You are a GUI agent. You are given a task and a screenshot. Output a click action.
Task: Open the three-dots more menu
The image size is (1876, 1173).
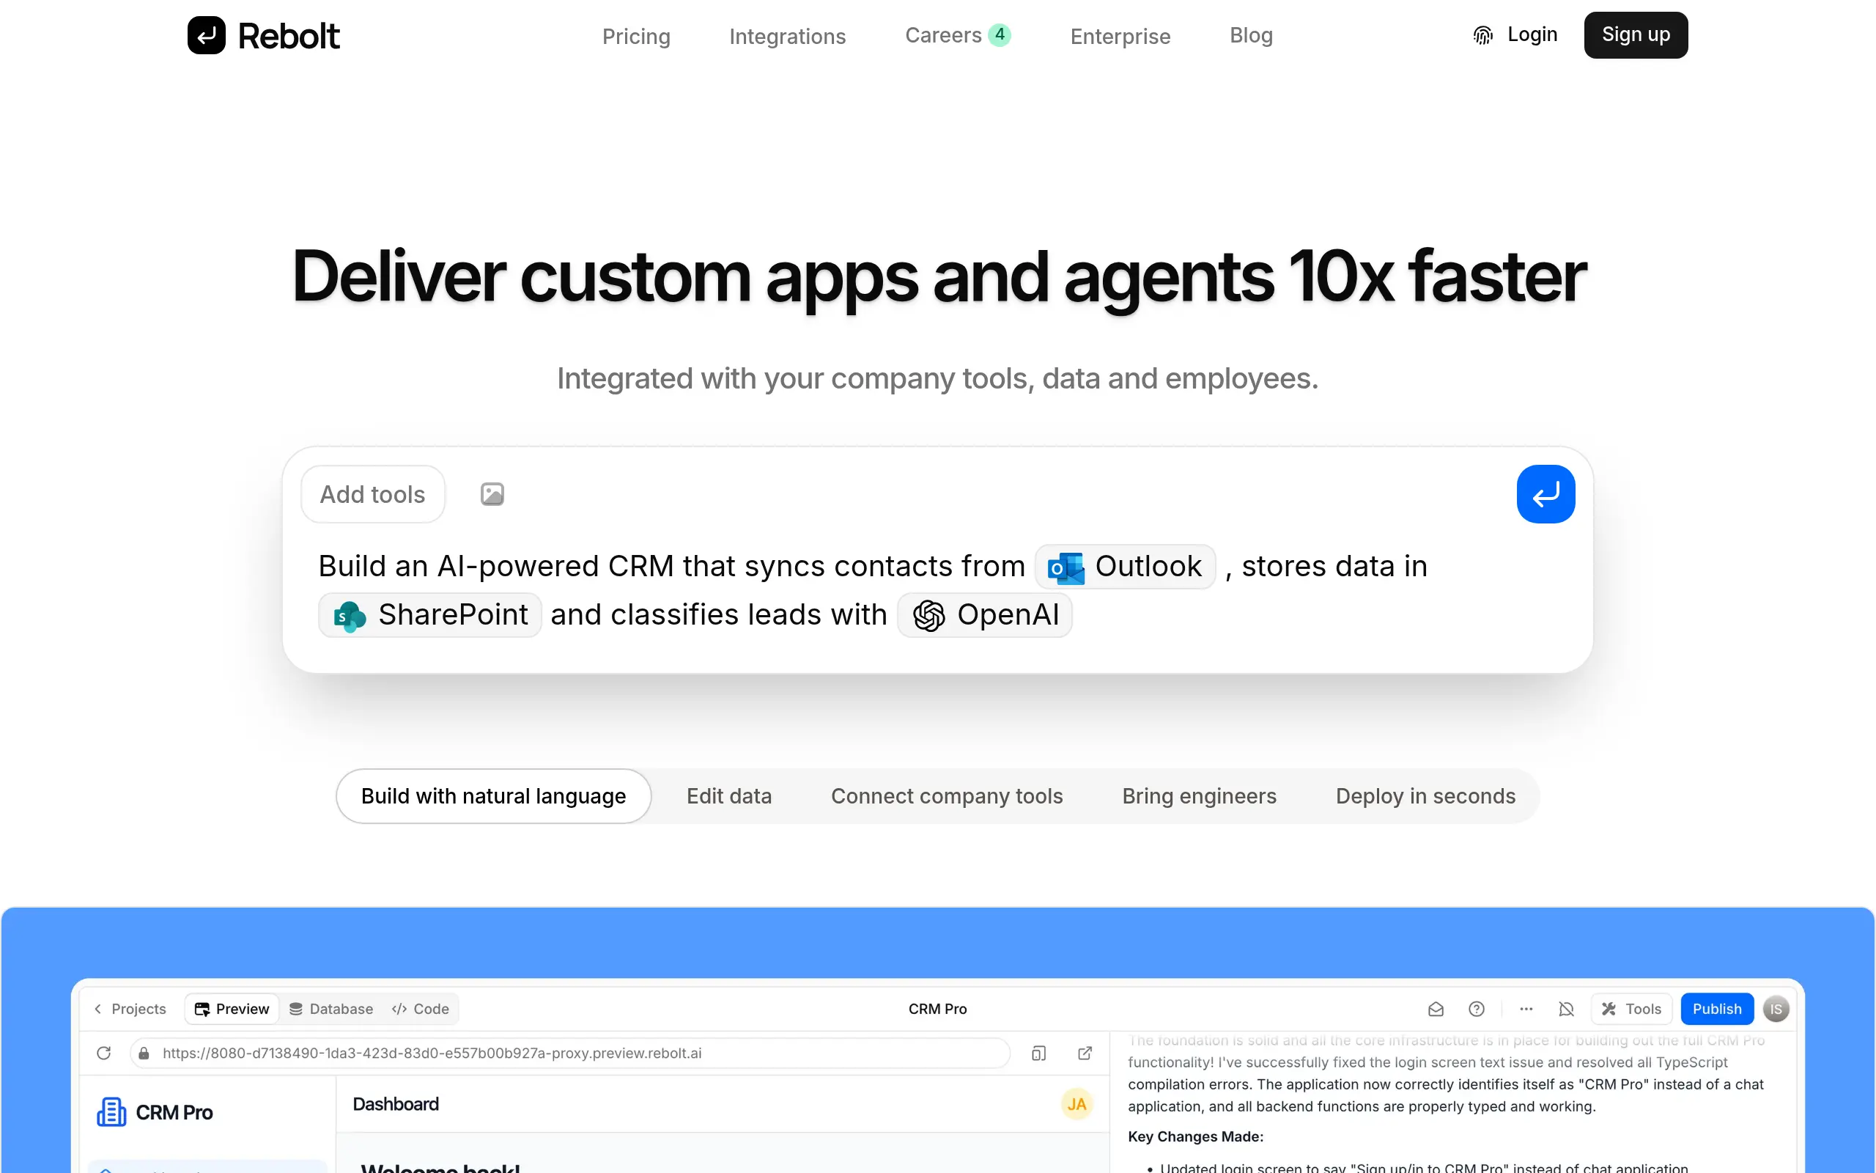1526,1009
